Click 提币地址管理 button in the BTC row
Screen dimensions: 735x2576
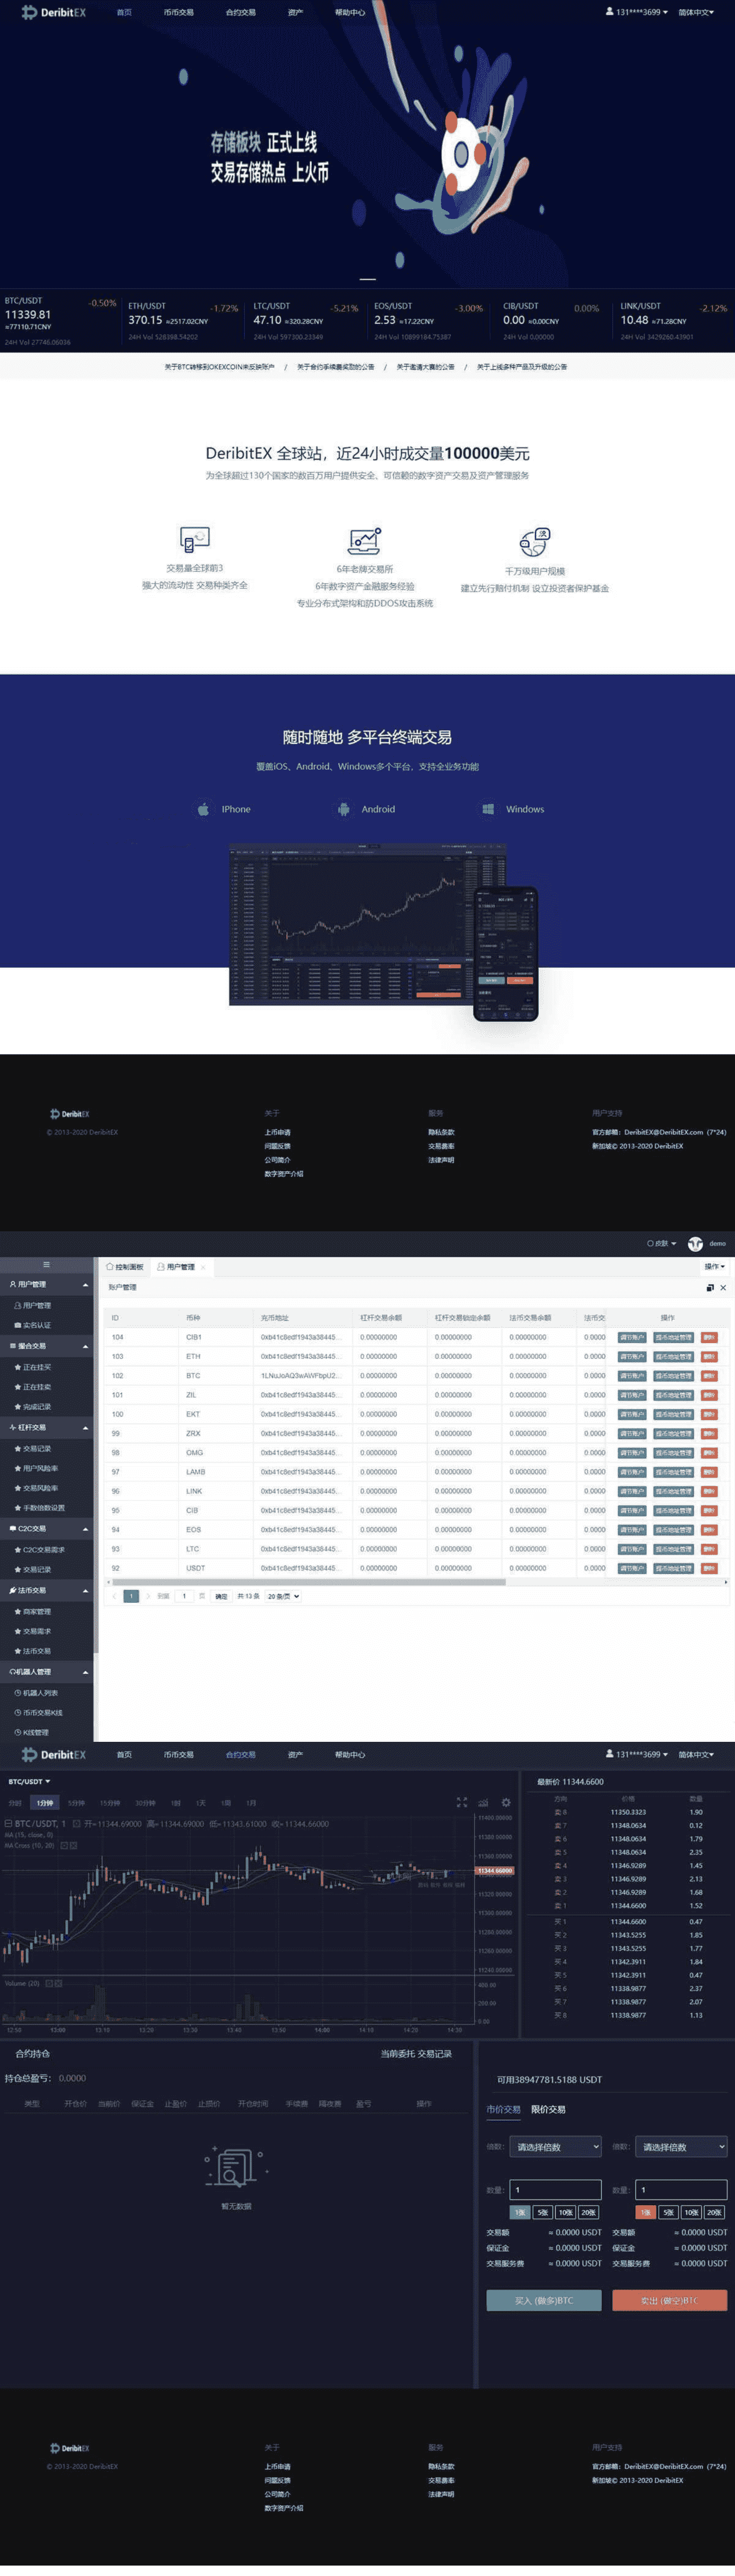point(673,1375)
